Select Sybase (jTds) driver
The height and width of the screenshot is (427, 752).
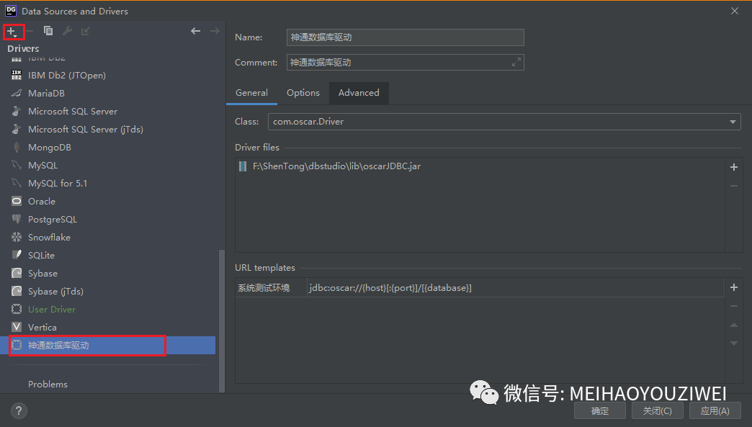pos(108,292)
